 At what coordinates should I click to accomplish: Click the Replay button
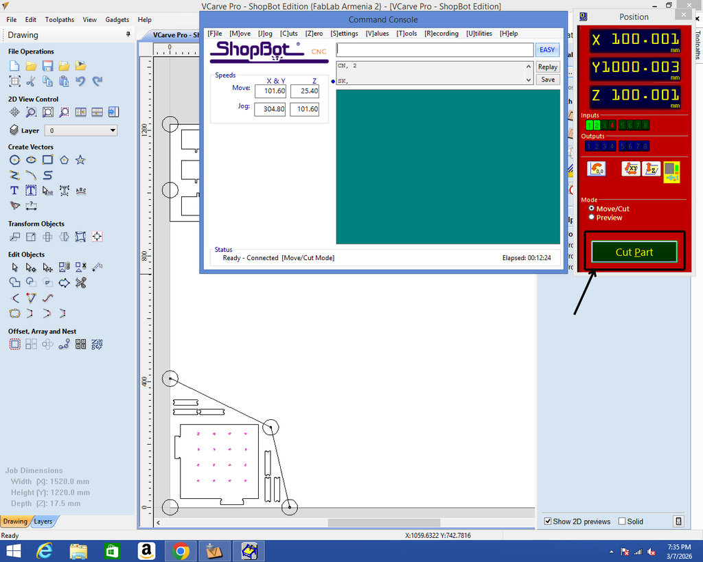point(547,67)
